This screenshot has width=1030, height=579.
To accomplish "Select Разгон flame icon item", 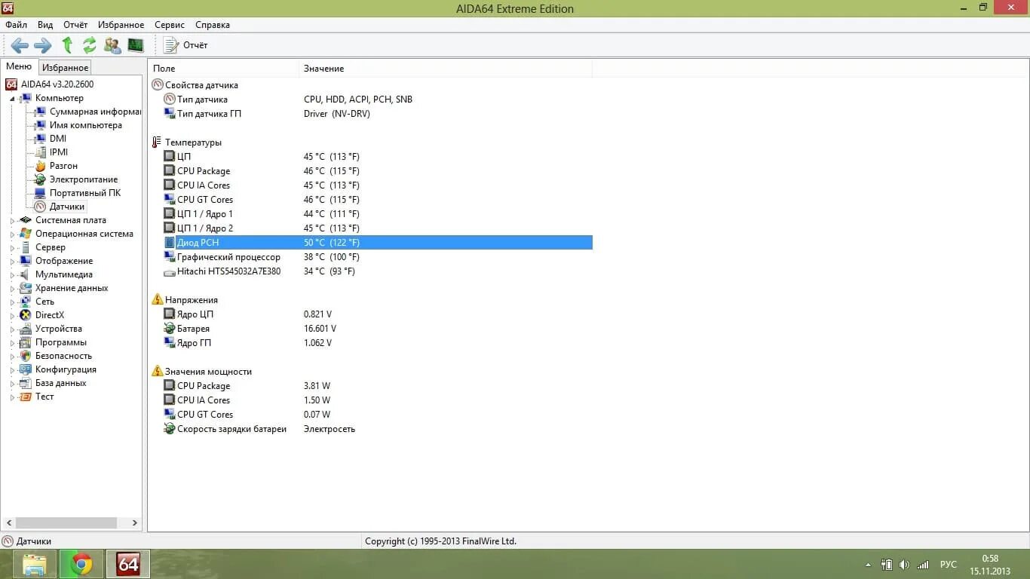I will (x=41, y=166).
